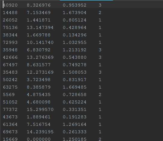Click the value 40920 in the first row

10,5
